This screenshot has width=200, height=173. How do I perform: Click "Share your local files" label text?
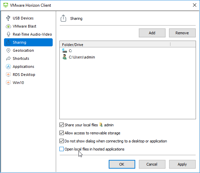coord(81,125)
